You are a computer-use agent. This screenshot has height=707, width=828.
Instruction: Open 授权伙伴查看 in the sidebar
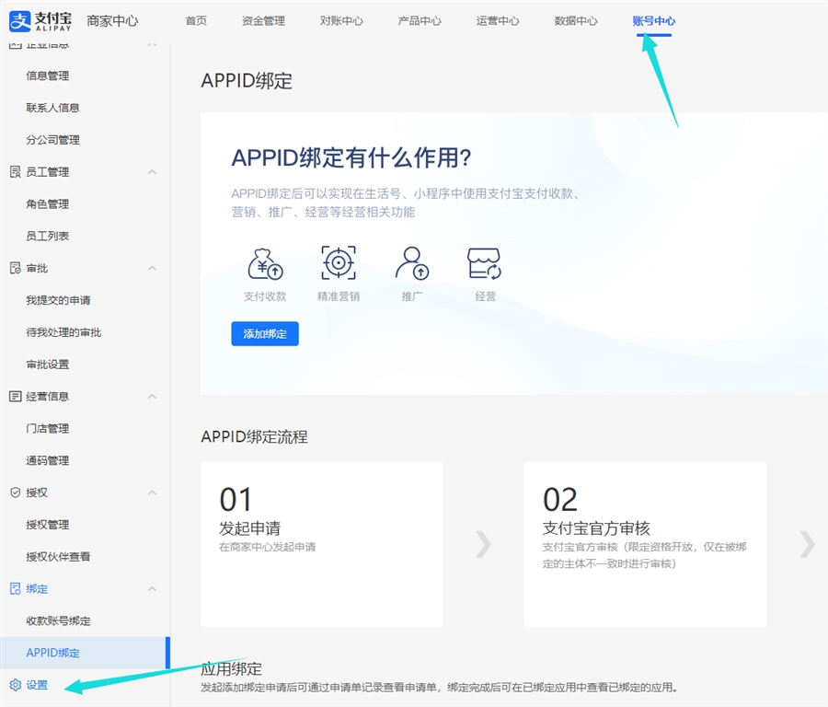point(58,556)
